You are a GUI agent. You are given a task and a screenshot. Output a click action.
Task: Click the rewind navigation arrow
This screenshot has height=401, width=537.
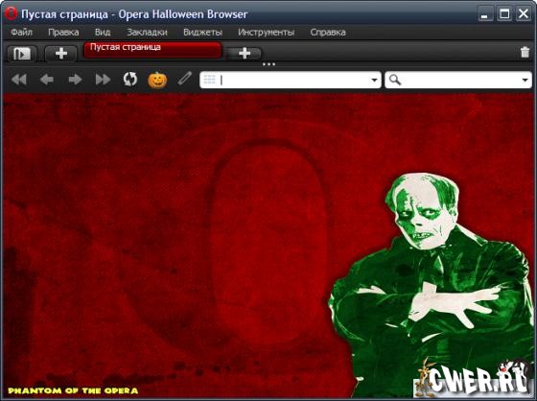tap(19, 80)
